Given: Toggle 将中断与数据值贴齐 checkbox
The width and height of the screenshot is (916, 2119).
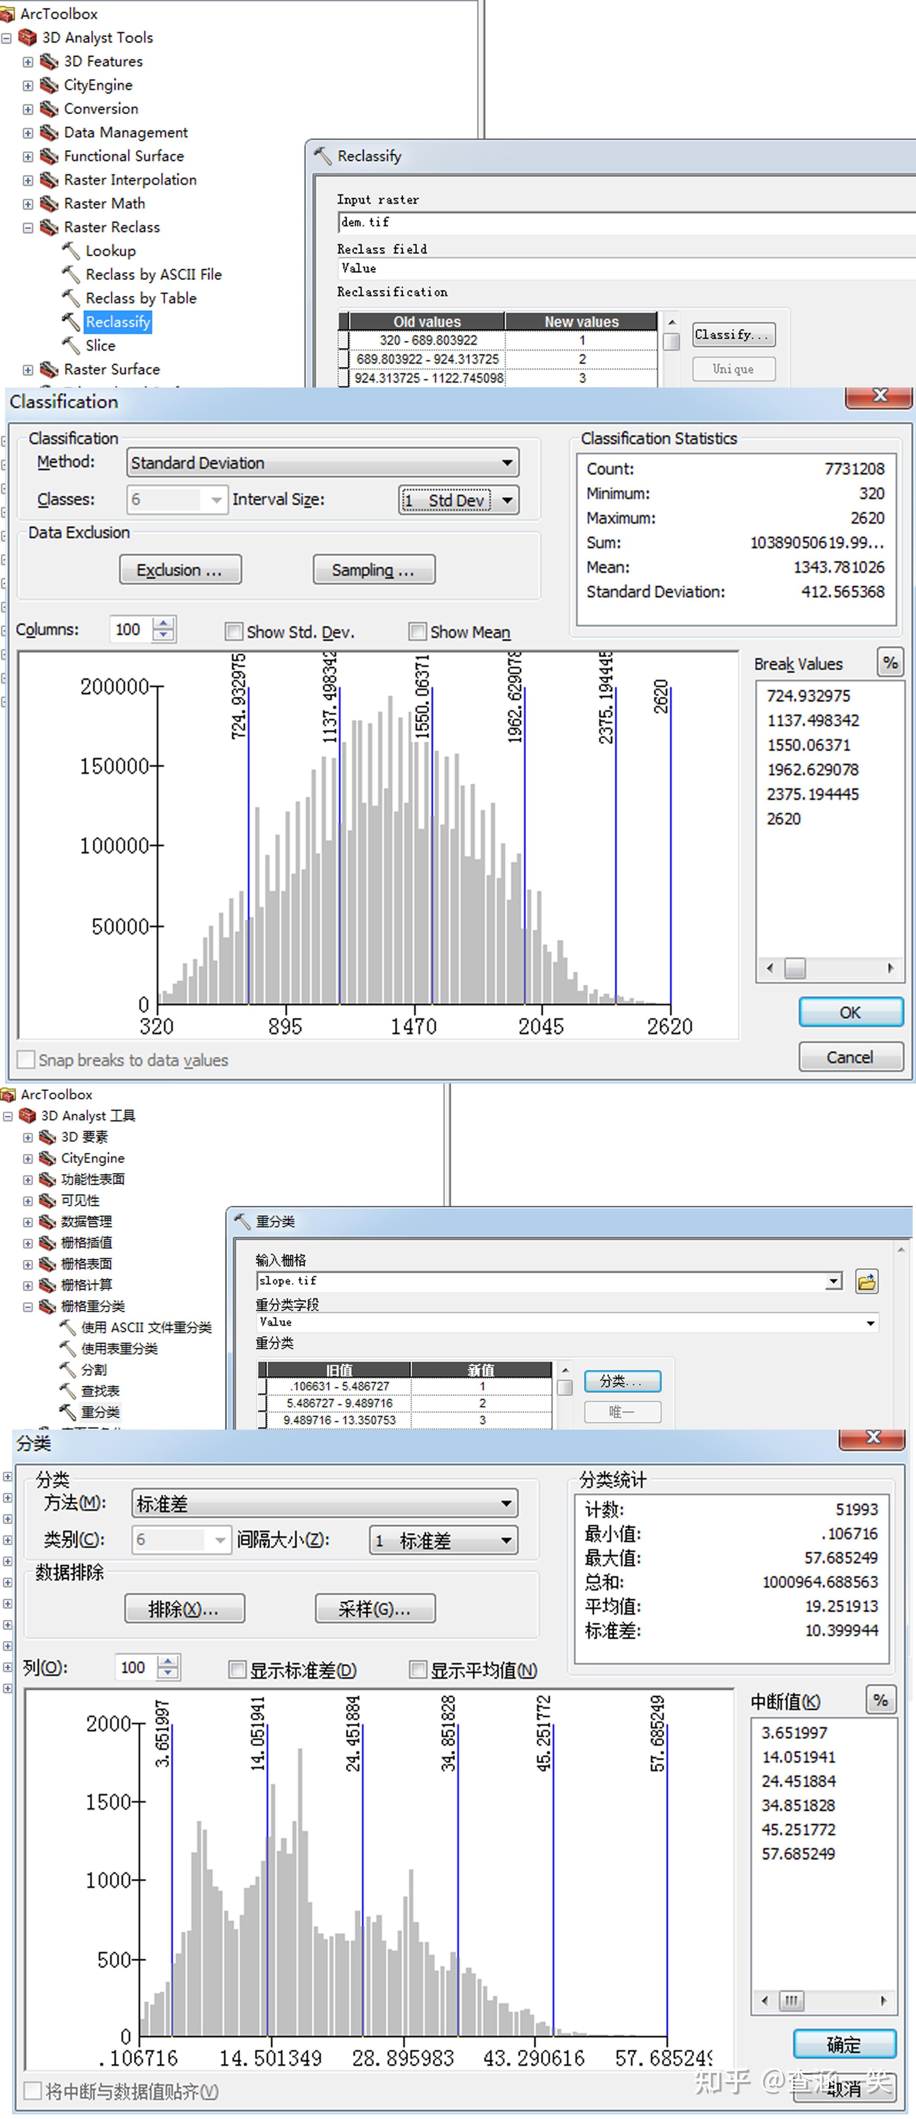Looking at the screenshot, I should point(33,2090).
